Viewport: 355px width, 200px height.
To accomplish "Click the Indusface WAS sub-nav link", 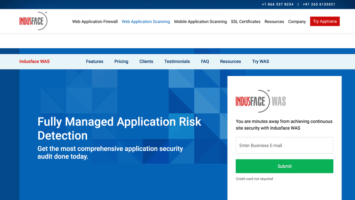I will point(34,61).
